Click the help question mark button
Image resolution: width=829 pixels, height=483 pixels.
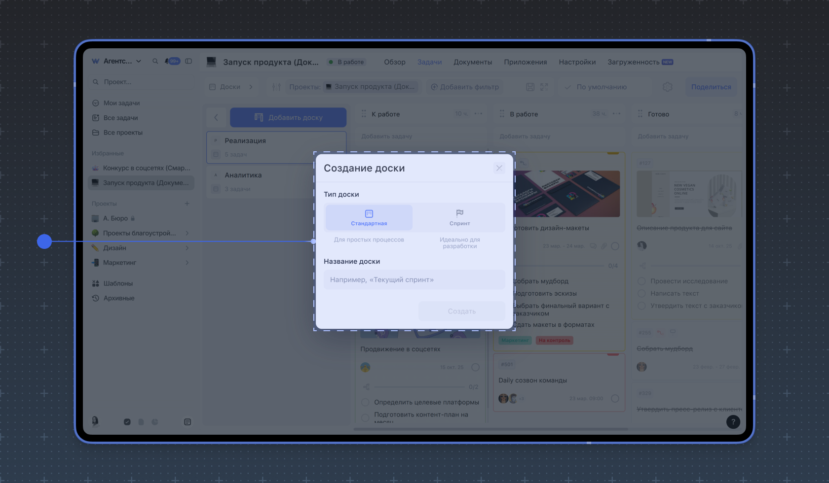(x=733, y=422)
